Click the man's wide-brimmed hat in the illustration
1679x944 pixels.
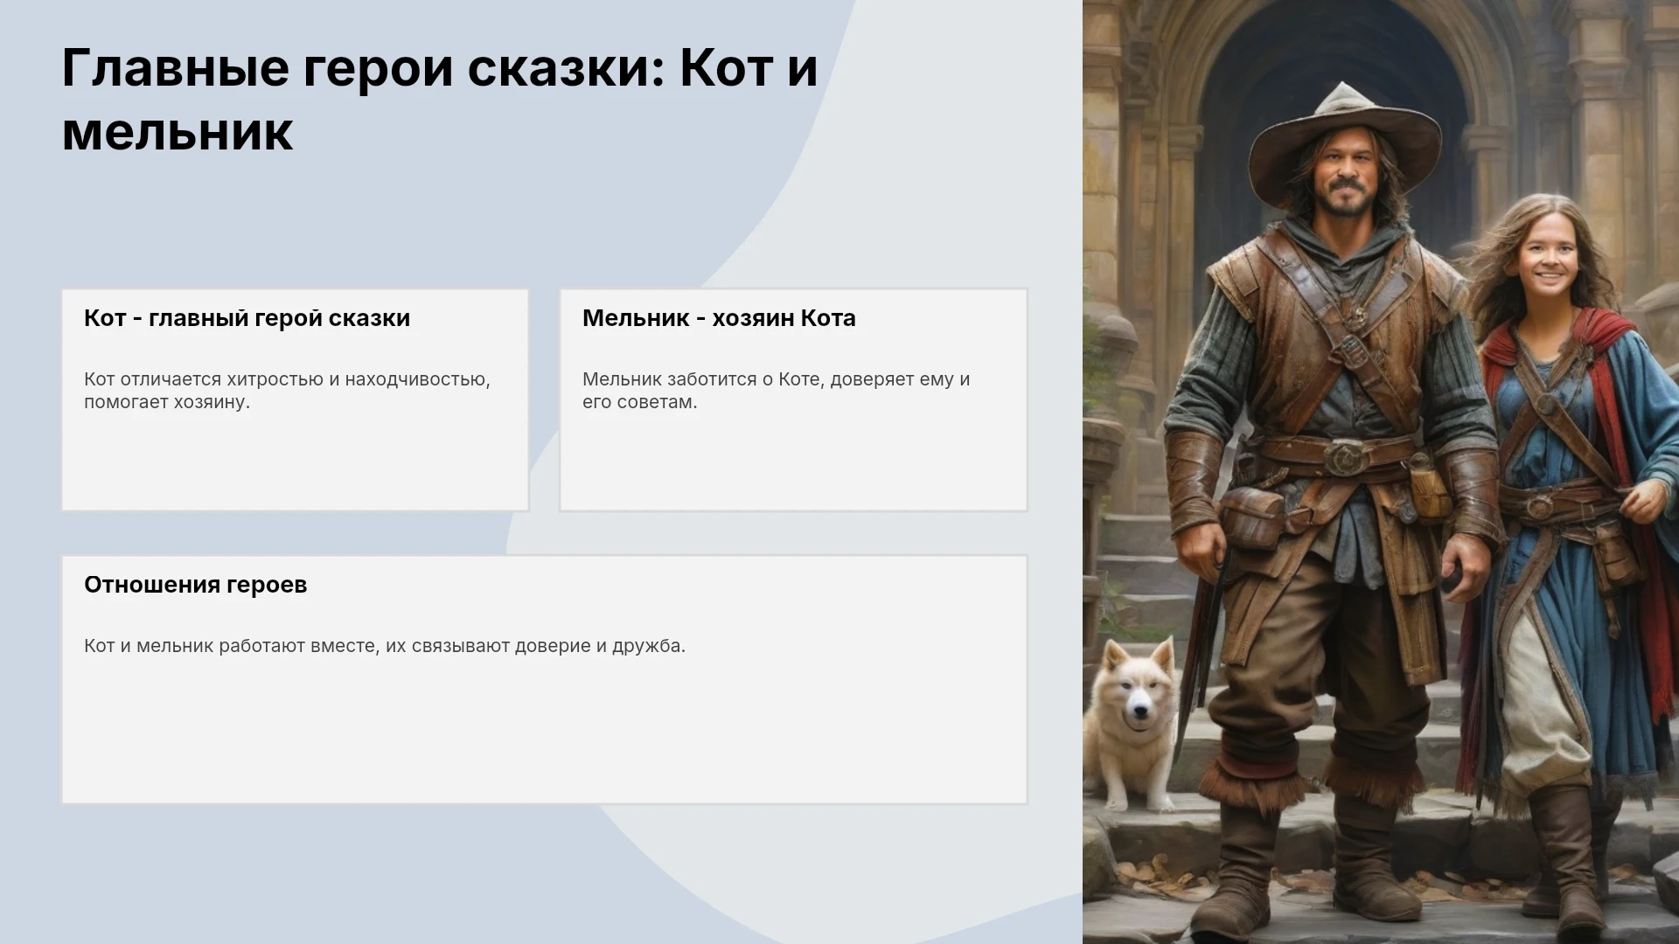1344,138
